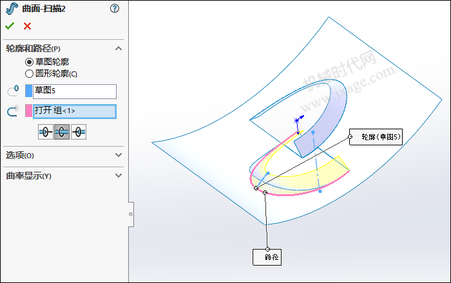
Task: Choose the first sweep direction button
Action: click(x=46, y=132)
